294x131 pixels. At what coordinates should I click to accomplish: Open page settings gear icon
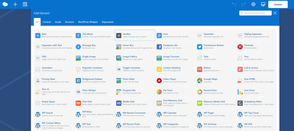click(253, 4)
